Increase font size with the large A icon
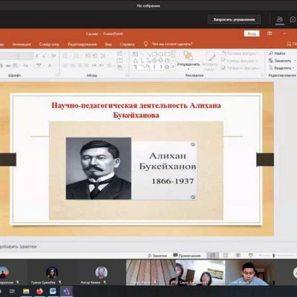 tap(37, 56)
